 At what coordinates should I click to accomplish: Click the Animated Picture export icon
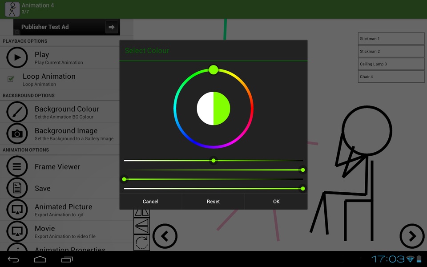coord(17,210)
